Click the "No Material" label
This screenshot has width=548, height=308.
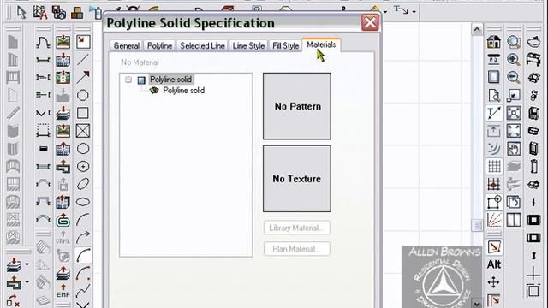140,62
